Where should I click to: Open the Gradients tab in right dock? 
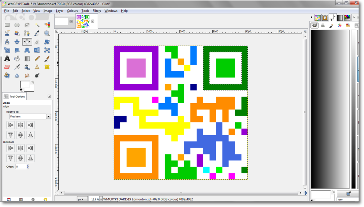(340, 18)
